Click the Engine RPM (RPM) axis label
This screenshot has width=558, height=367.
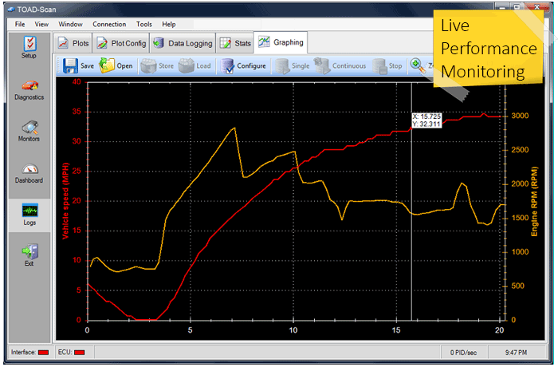pos(534,201)
